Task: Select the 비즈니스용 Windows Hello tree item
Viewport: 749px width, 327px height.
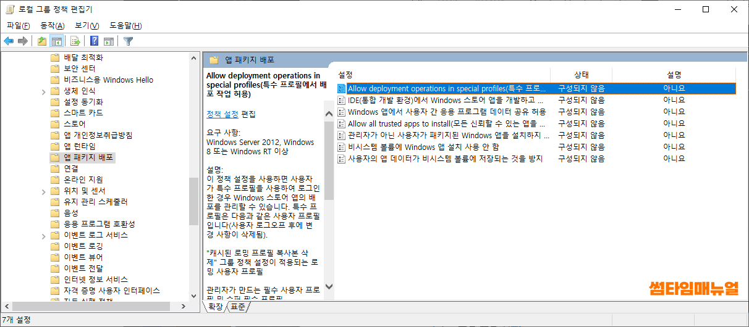Action: point(109,80)
